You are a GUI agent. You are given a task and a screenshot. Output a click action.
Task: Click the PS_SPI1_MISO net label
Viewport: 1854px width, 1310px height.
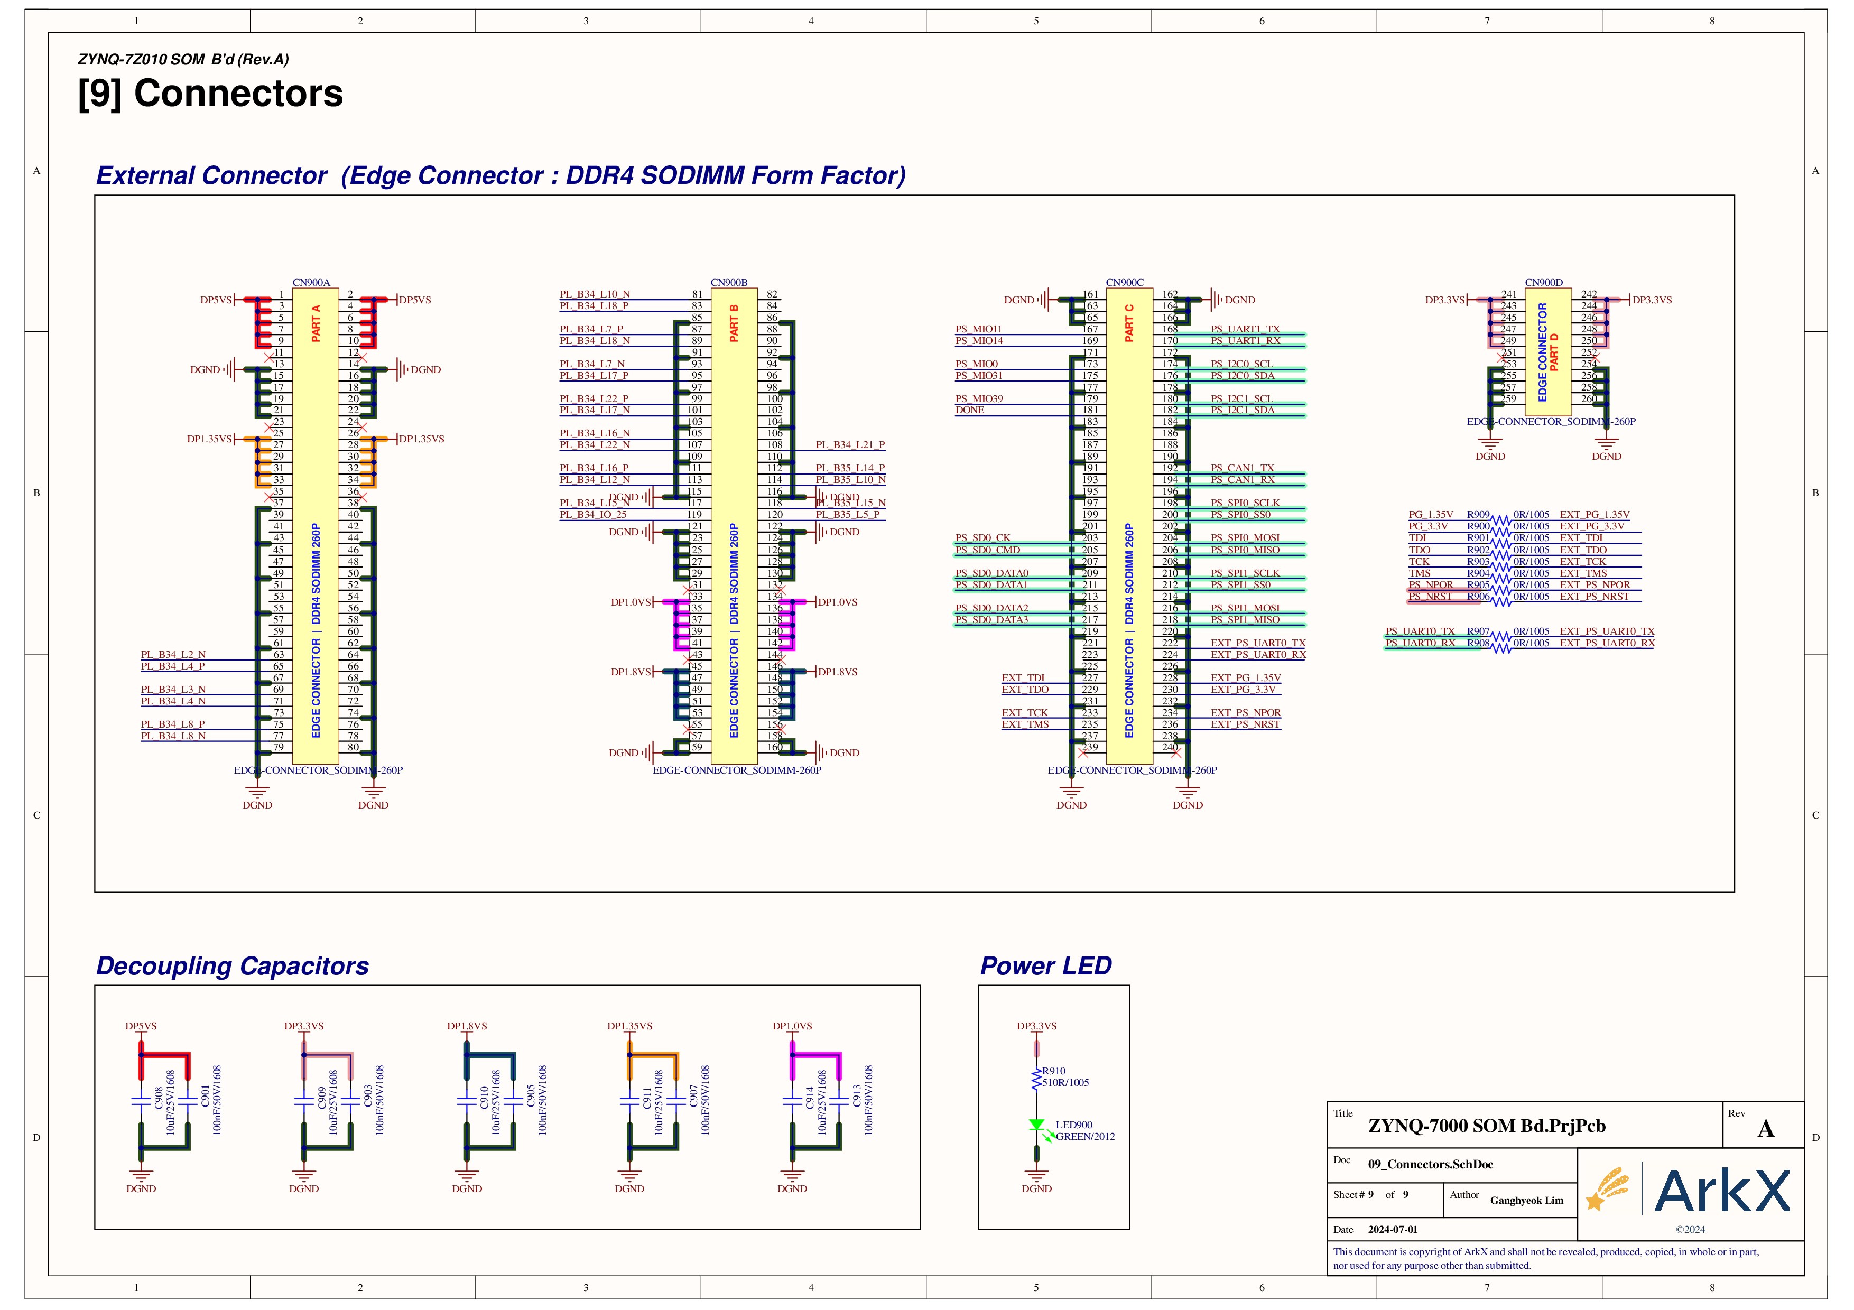tap(1245, 620)
